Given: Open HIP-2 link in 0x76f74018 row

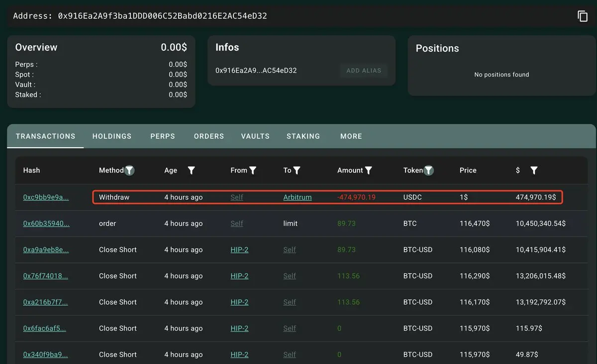Looking at the screenshot, I should 239,276.
